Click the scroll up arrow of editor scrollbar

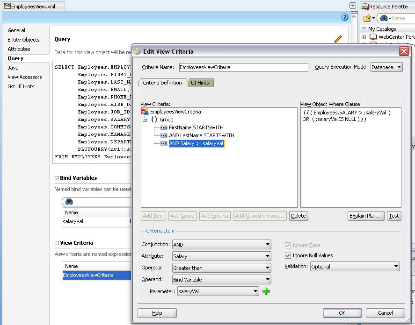click(x=354, y=16)
